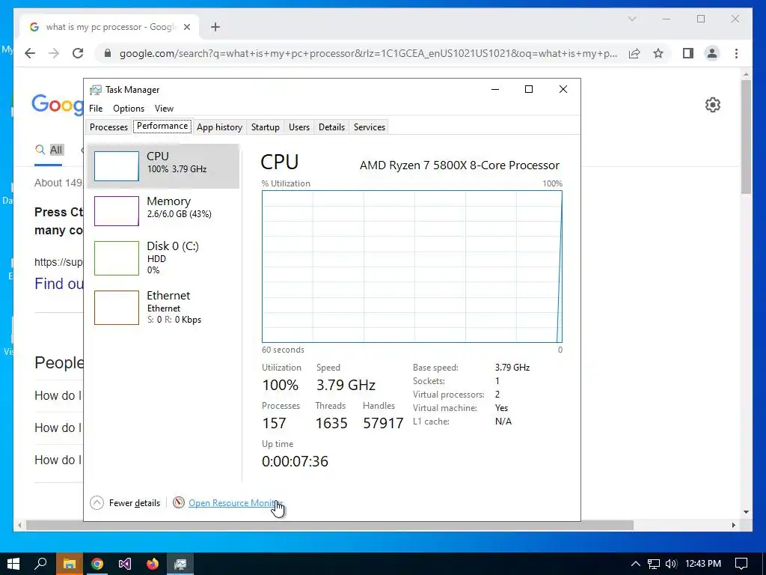766x575 pixels.
Task: Click the Chrome back arrow
Action: point(30,53)
